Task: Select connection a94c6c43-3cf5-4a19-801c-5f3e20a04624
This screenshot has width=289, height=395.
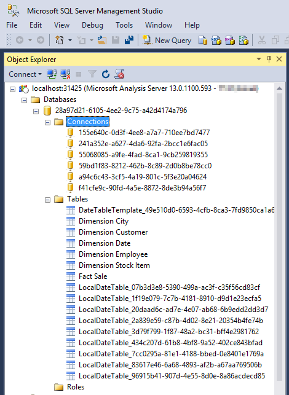Action: click(x=143, y=177)
